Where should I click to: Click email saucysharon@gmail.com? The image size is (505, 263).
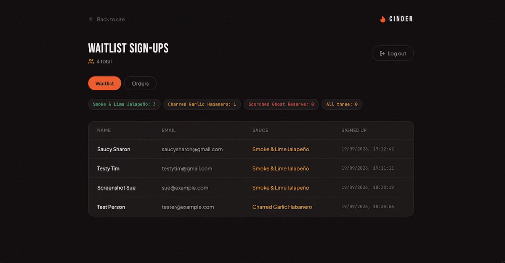pos(192,149)
